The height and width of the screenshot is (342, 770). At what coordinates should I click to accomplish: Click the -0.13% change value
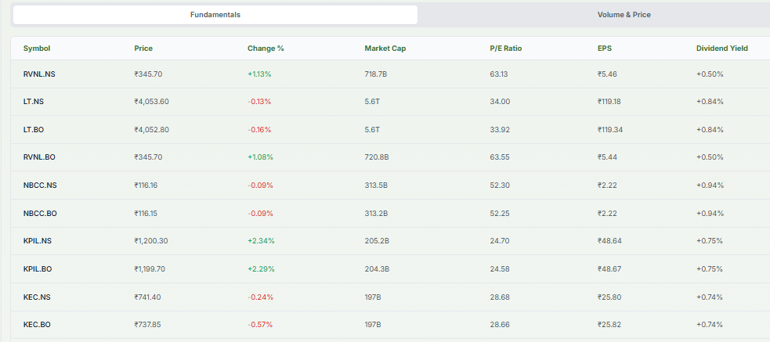pyautogui.click(x=259, y=102)
